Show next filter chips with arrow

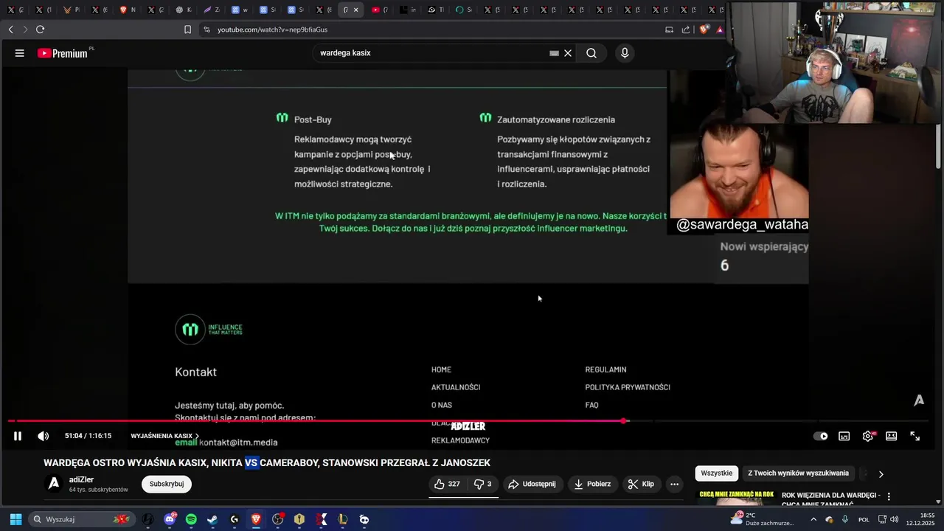pos(881,473)
